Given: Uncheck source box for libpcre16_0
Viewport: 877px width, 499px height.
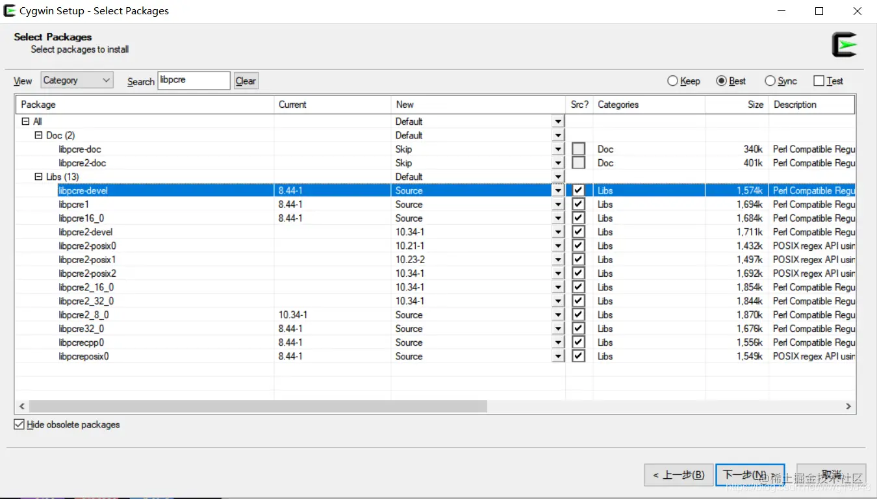Looking at the screenshot, I should 579,218.
